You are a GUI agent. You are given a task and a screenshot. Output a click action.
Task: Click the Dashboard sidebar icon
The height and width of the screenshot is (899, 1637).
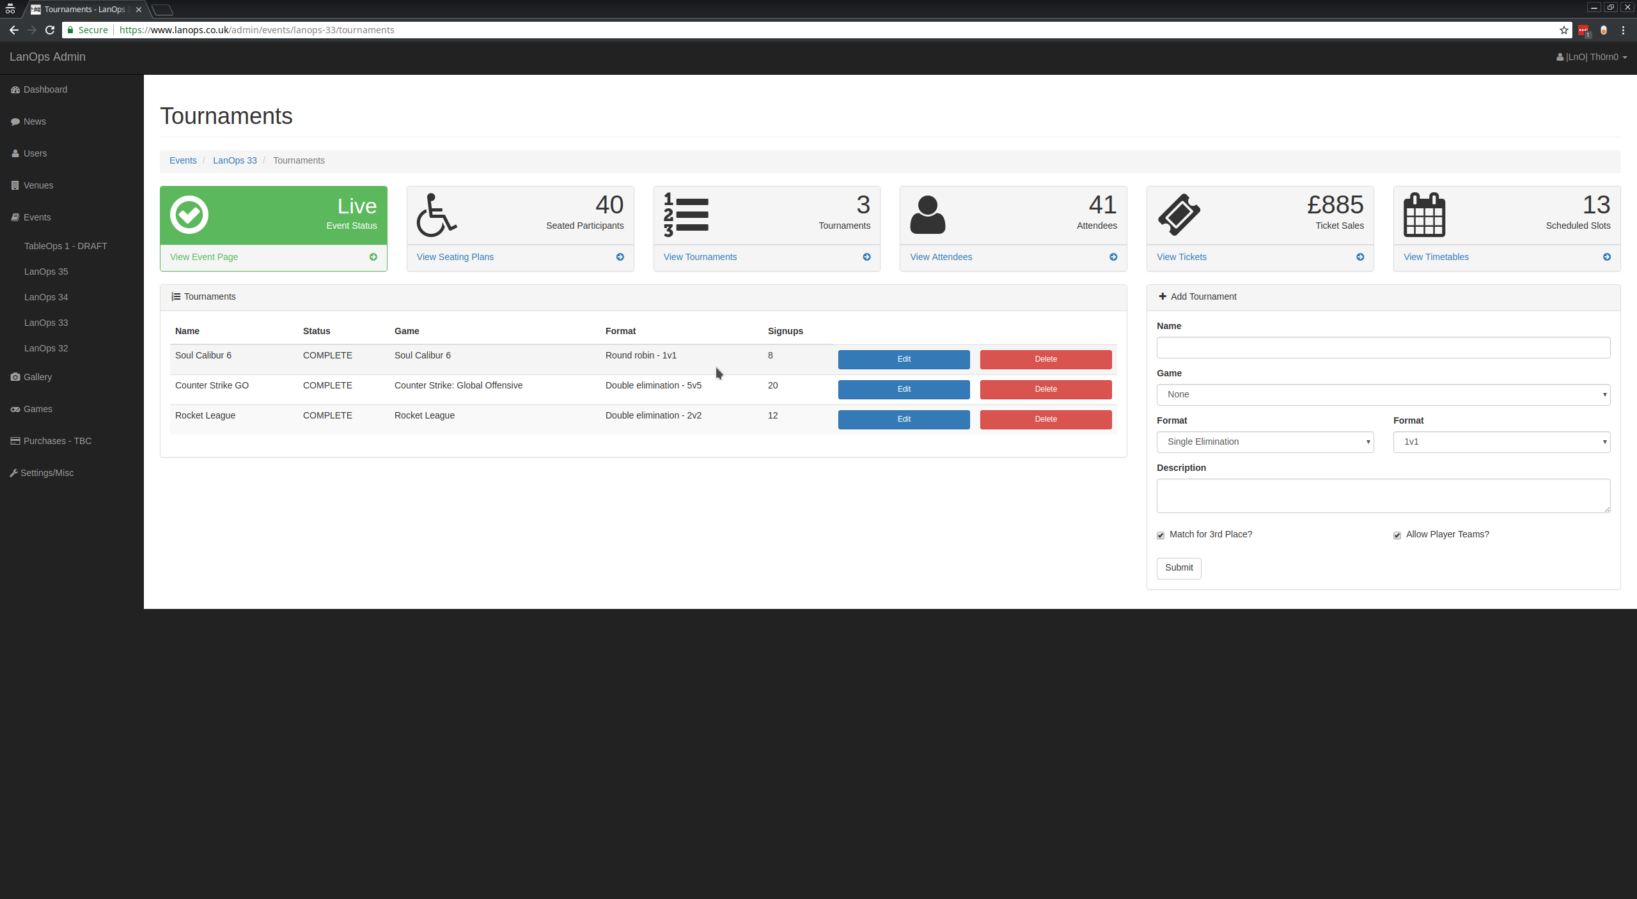coord(15,89)
